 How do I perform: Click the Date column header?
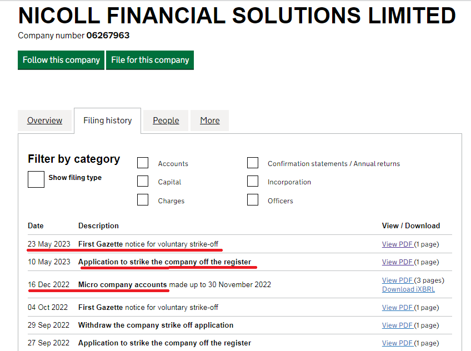pyautogui.click(x=36, y=226)
